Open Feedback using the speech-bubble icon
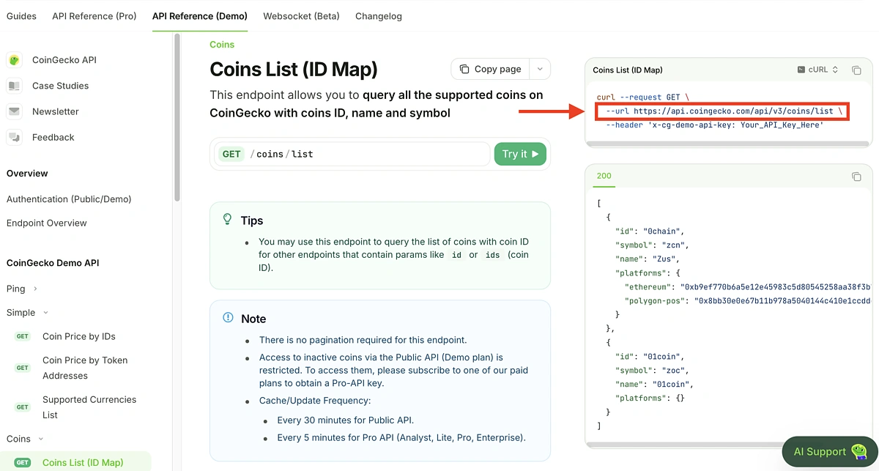The image size is (879, 471). point(16,137)
